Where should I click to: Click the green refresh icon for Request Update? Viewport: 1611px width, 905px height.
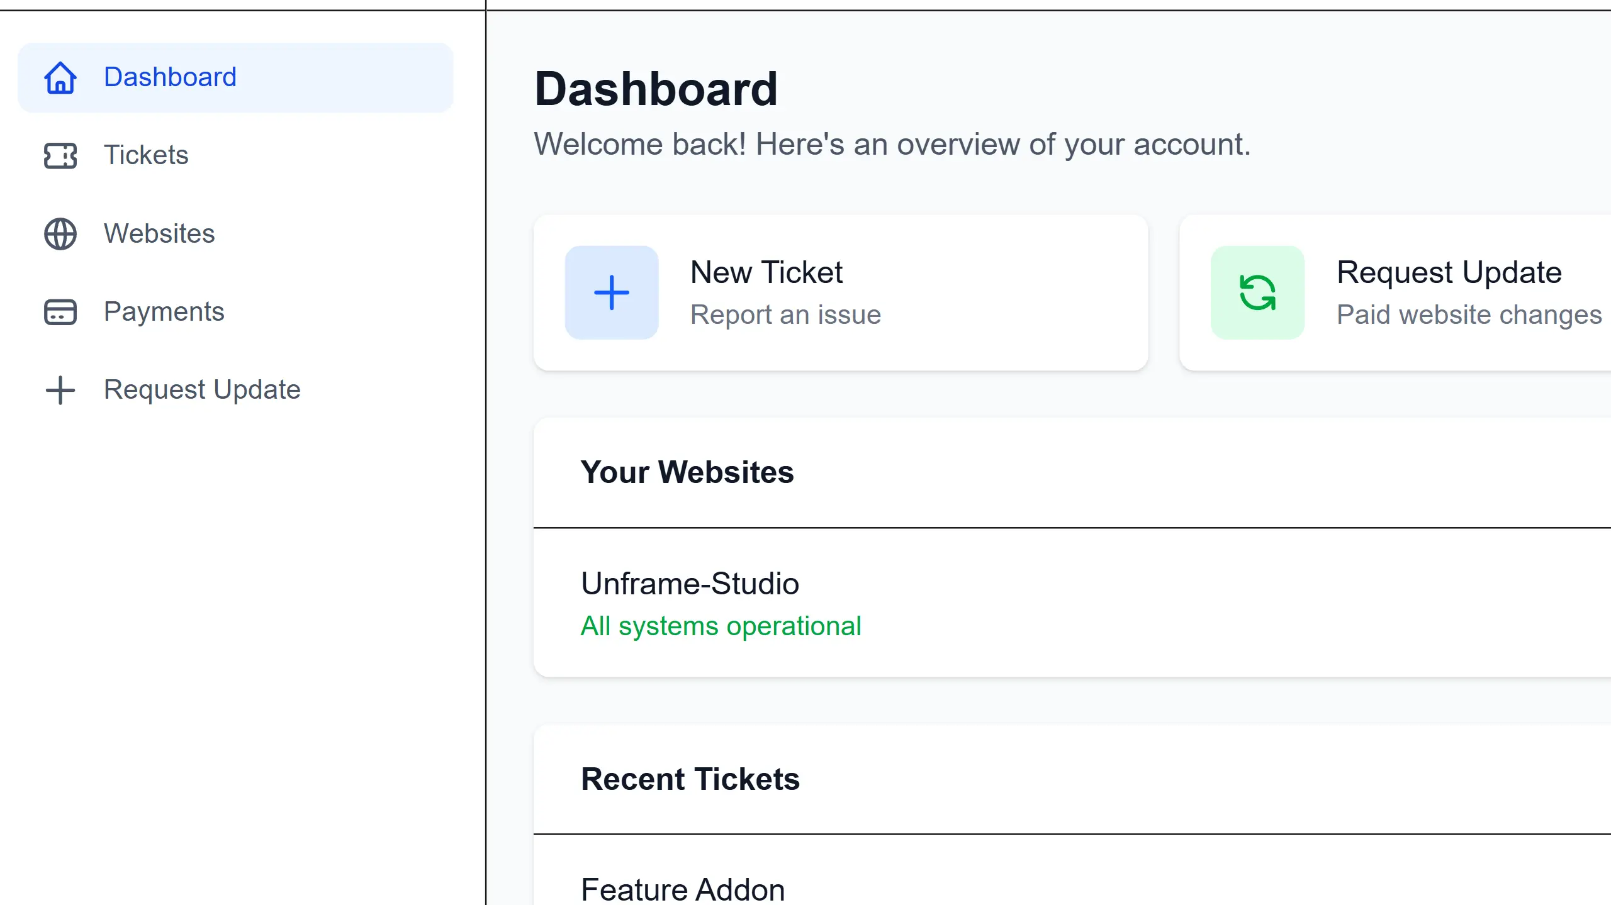click(1257, 291)
